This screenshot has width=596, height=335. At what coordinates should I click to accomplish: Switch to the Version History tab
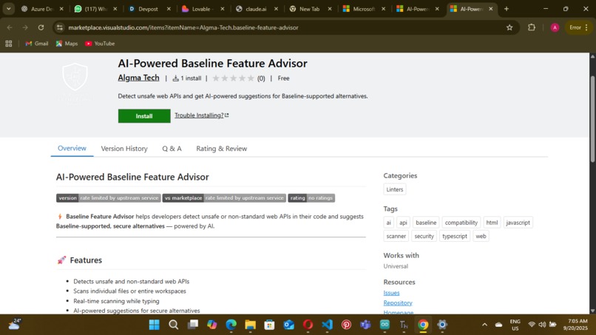point(124,149)
